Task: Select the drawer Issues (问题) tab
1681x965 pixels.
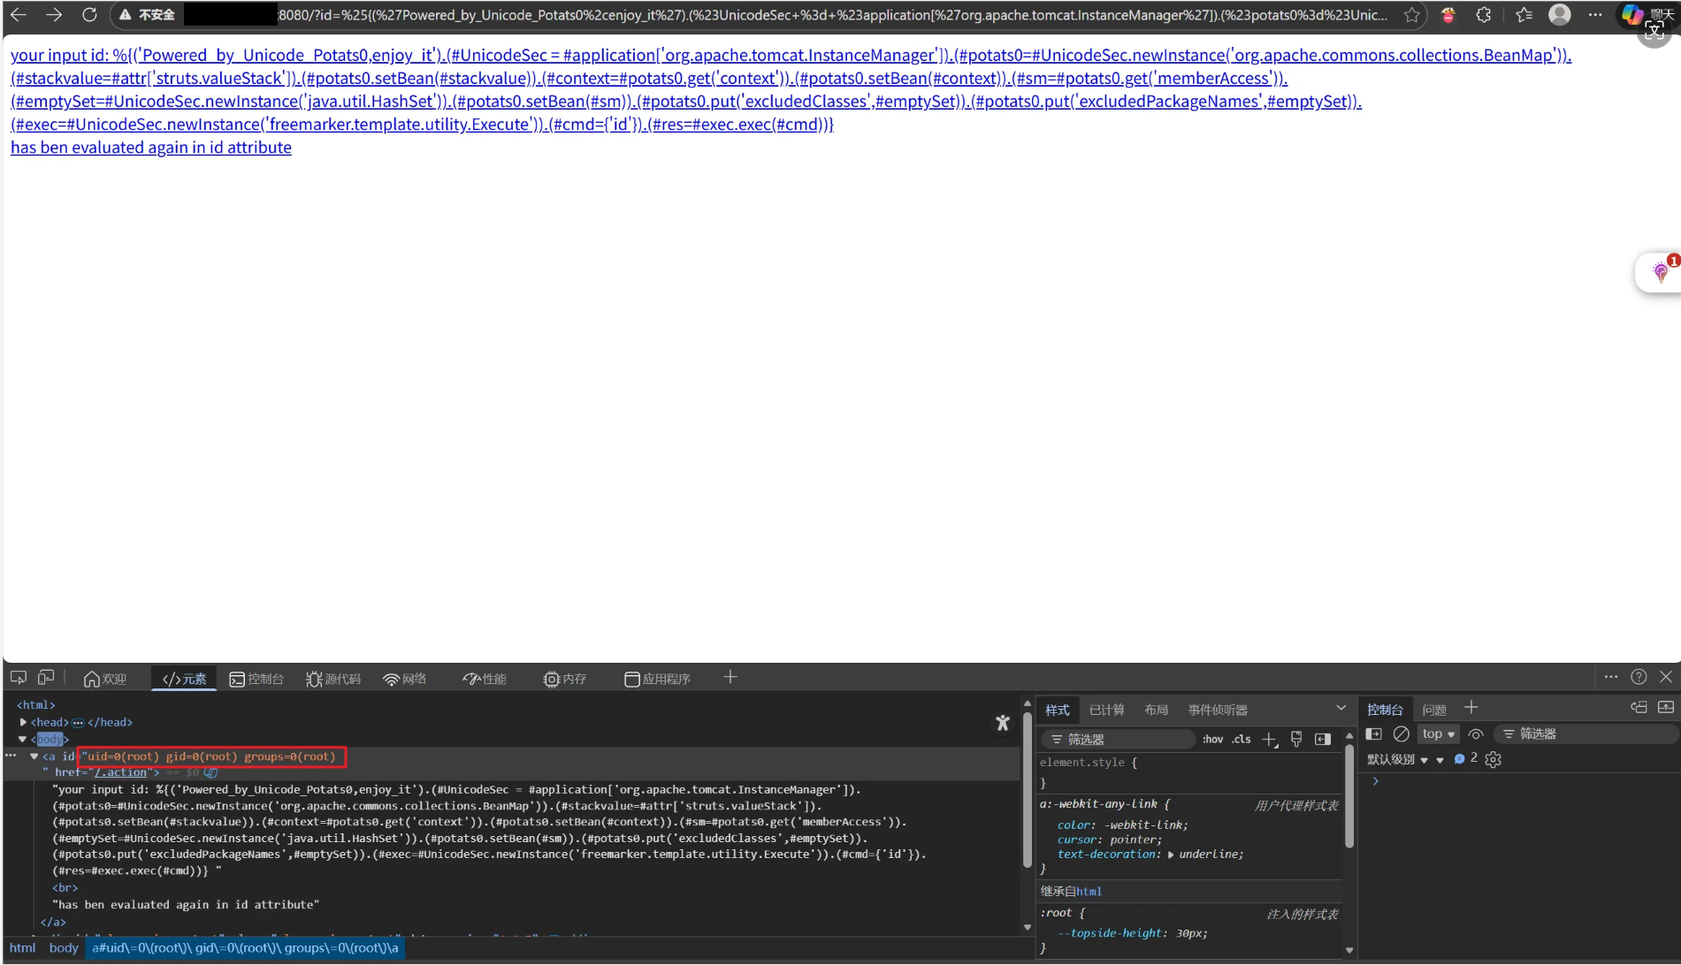Action: [x=1434, y=710]
